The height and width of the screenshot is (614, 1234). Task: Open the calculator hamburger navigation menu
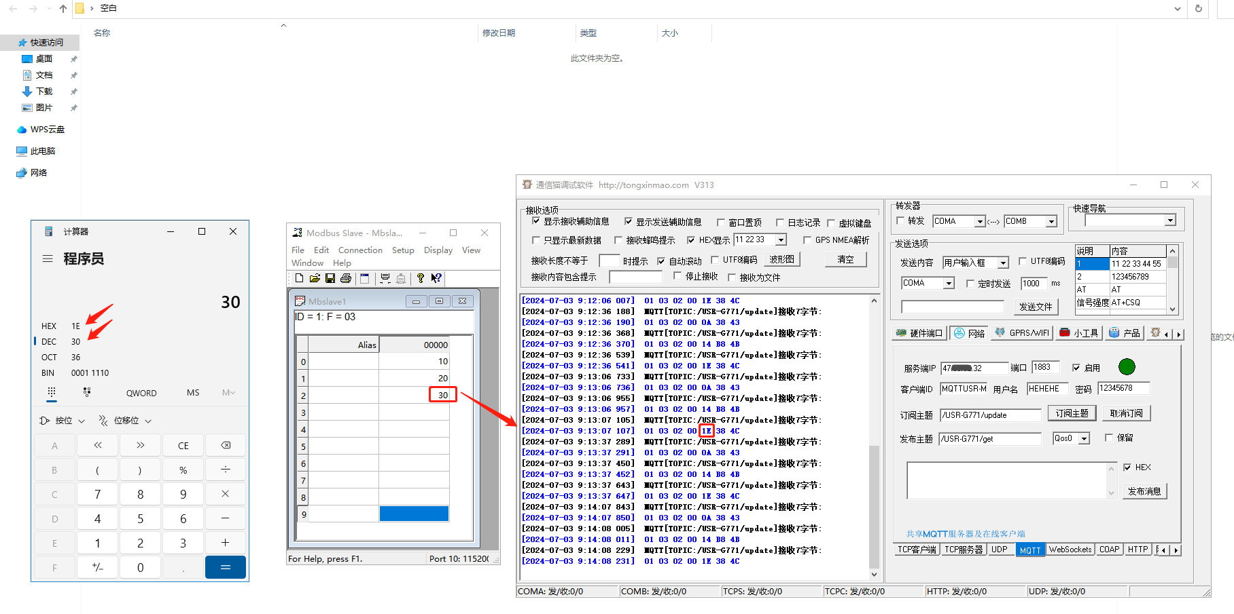click(x=48, y=258)
